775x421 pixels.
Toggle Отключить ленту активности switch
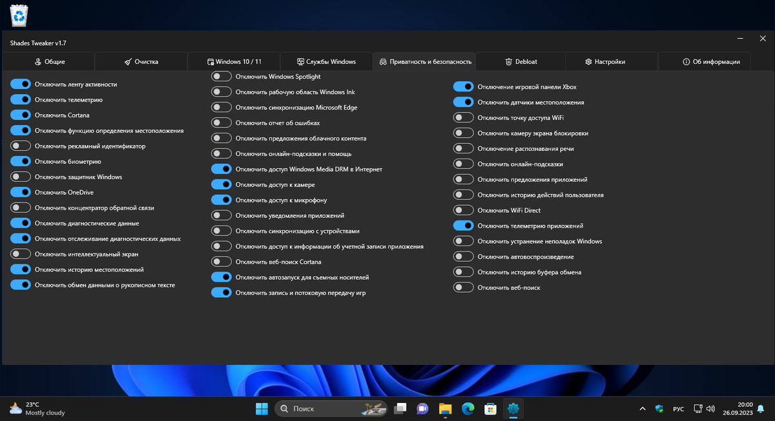coord(21,84)
